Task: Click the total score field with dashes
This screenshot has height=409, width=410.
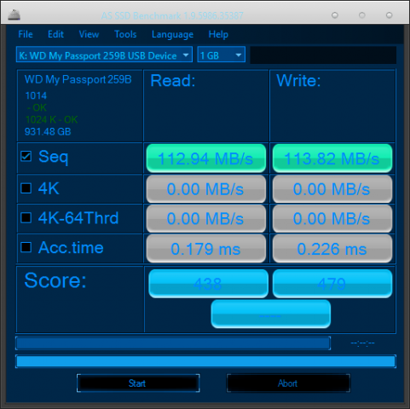Action: (x=271, y=314)
